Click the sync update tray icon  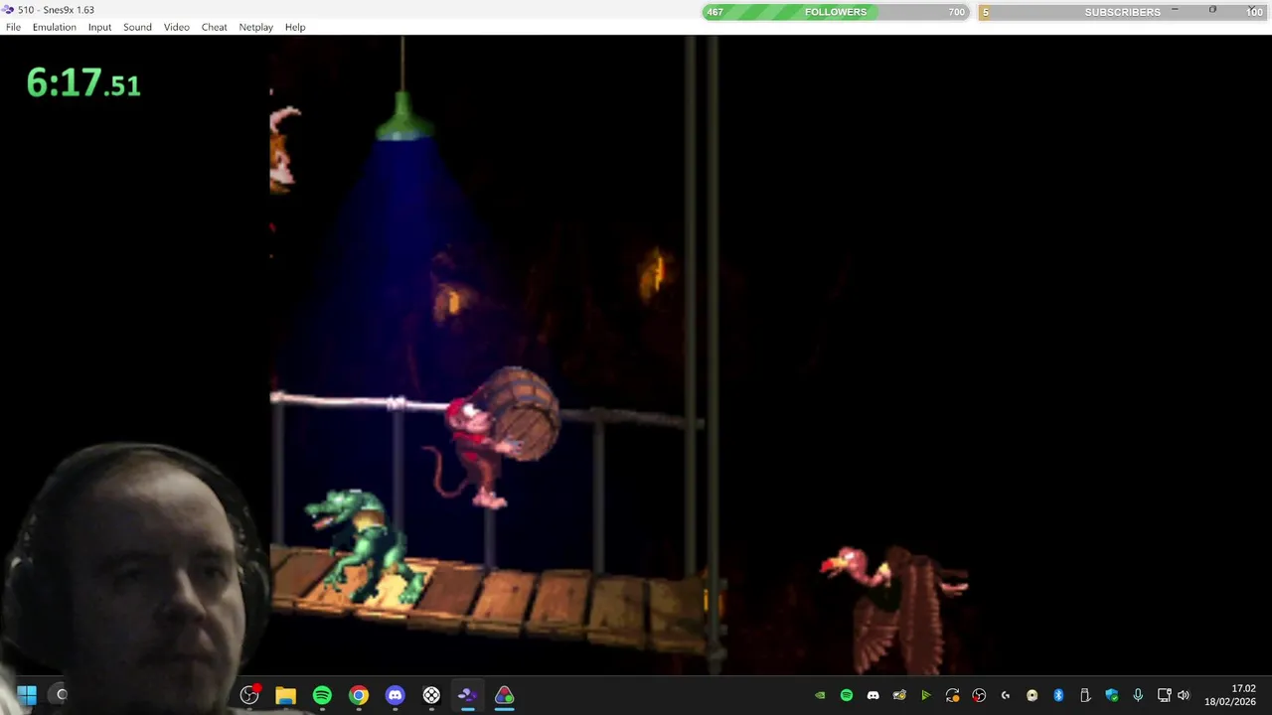[953, 695]
